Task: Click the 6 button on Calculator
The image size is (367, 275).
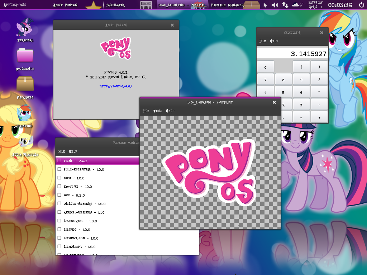Action: coord(301,92)
